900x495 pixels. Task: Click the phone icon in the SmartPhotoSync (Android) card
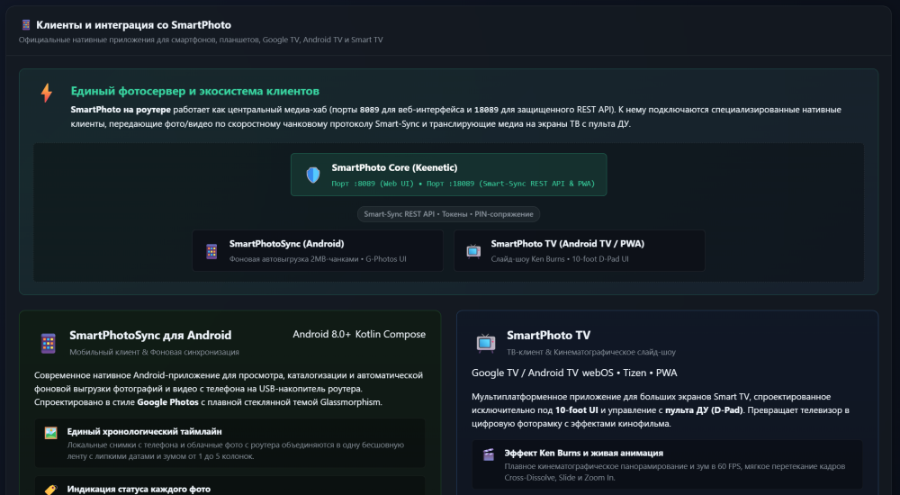pos(211,251)
